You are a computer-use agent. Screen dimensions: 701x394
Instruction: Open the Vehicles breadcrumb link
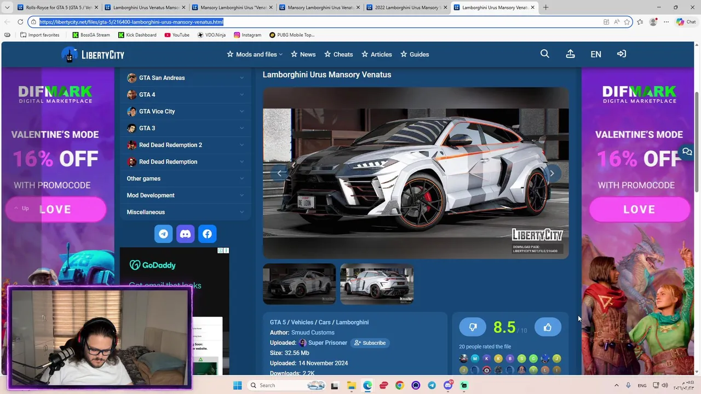click(302, 322)
